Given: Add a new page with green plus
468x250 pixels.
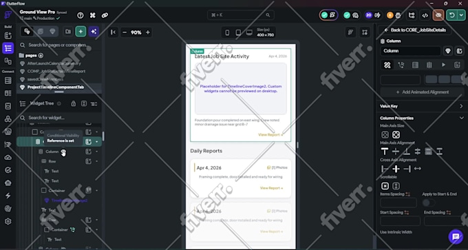Looking at the screenshot, I should click(x=81, y=32).
